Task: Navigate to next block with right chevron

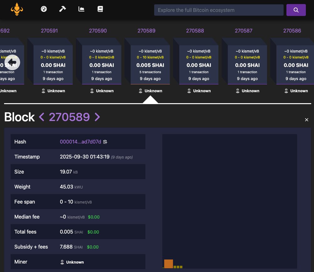Action: (x=97, y=117)
